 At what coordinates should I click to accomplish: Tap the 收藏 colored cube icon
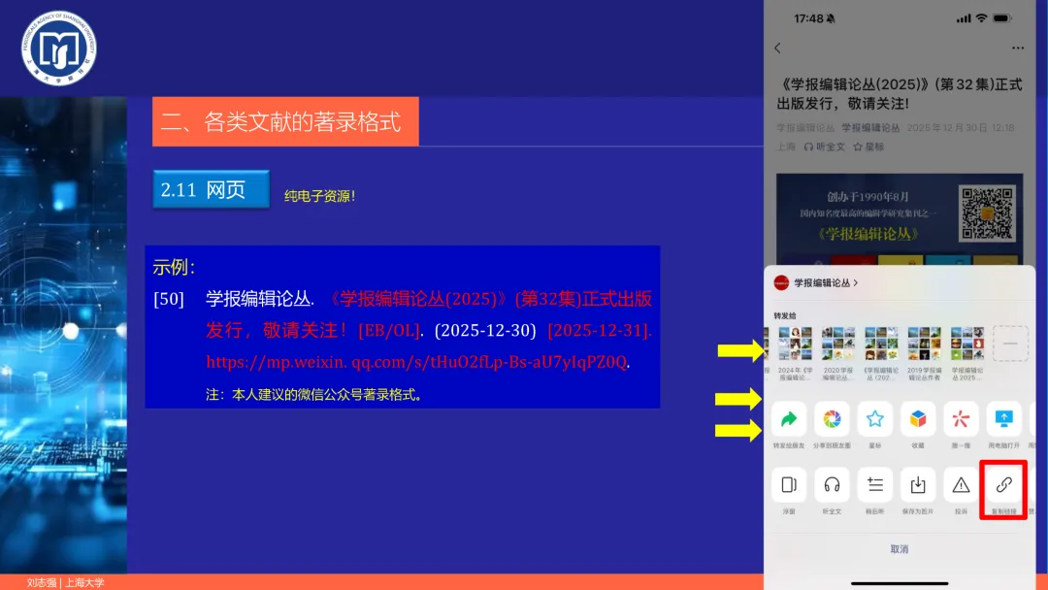point(918,419)
